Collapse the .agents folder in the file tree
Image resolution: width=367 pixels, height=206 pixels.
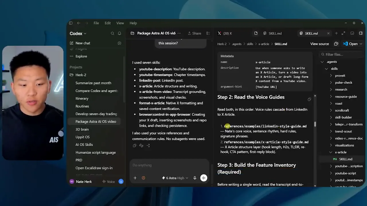[322, 62]
